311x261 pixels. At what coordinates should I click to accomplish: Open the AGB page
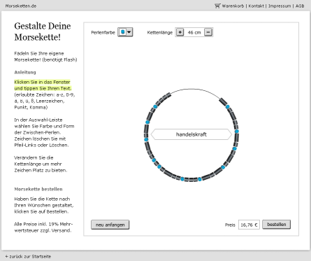300,6
